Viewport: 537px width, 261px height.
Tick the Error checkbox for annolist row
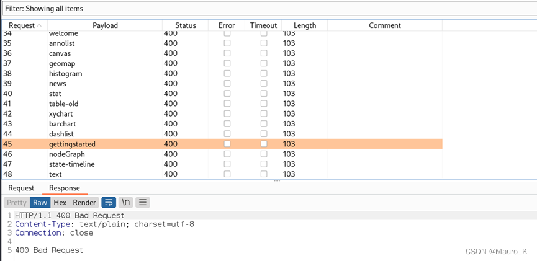click(x=227, y=43)
